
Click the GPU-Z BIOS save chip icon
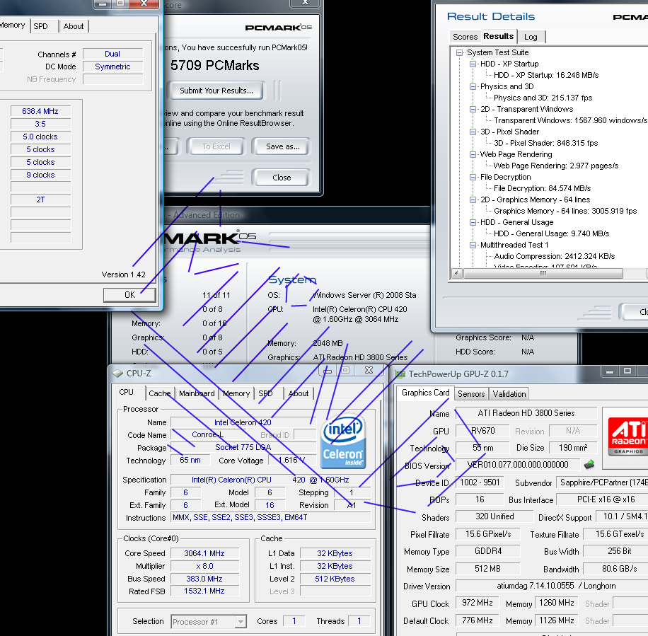[x=589, y=465]
